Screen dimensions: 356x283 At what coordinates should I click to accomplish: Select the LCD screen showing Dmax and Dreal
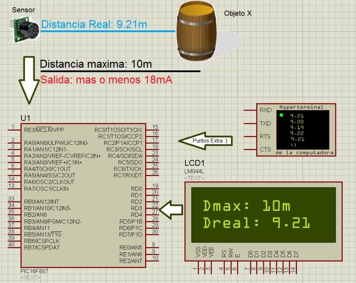[x=263, y=215]
